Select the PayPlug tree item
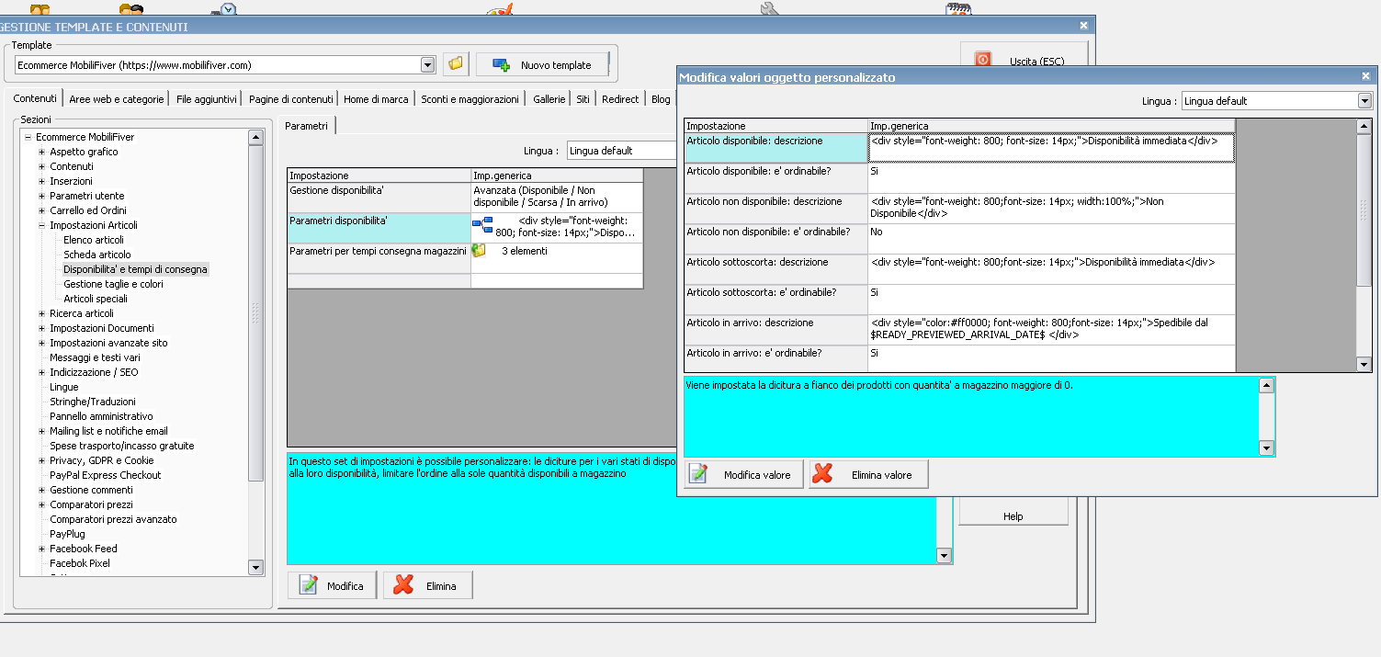Image resolution: width=1381 pixels, height=657 pixels. point(67,534)
